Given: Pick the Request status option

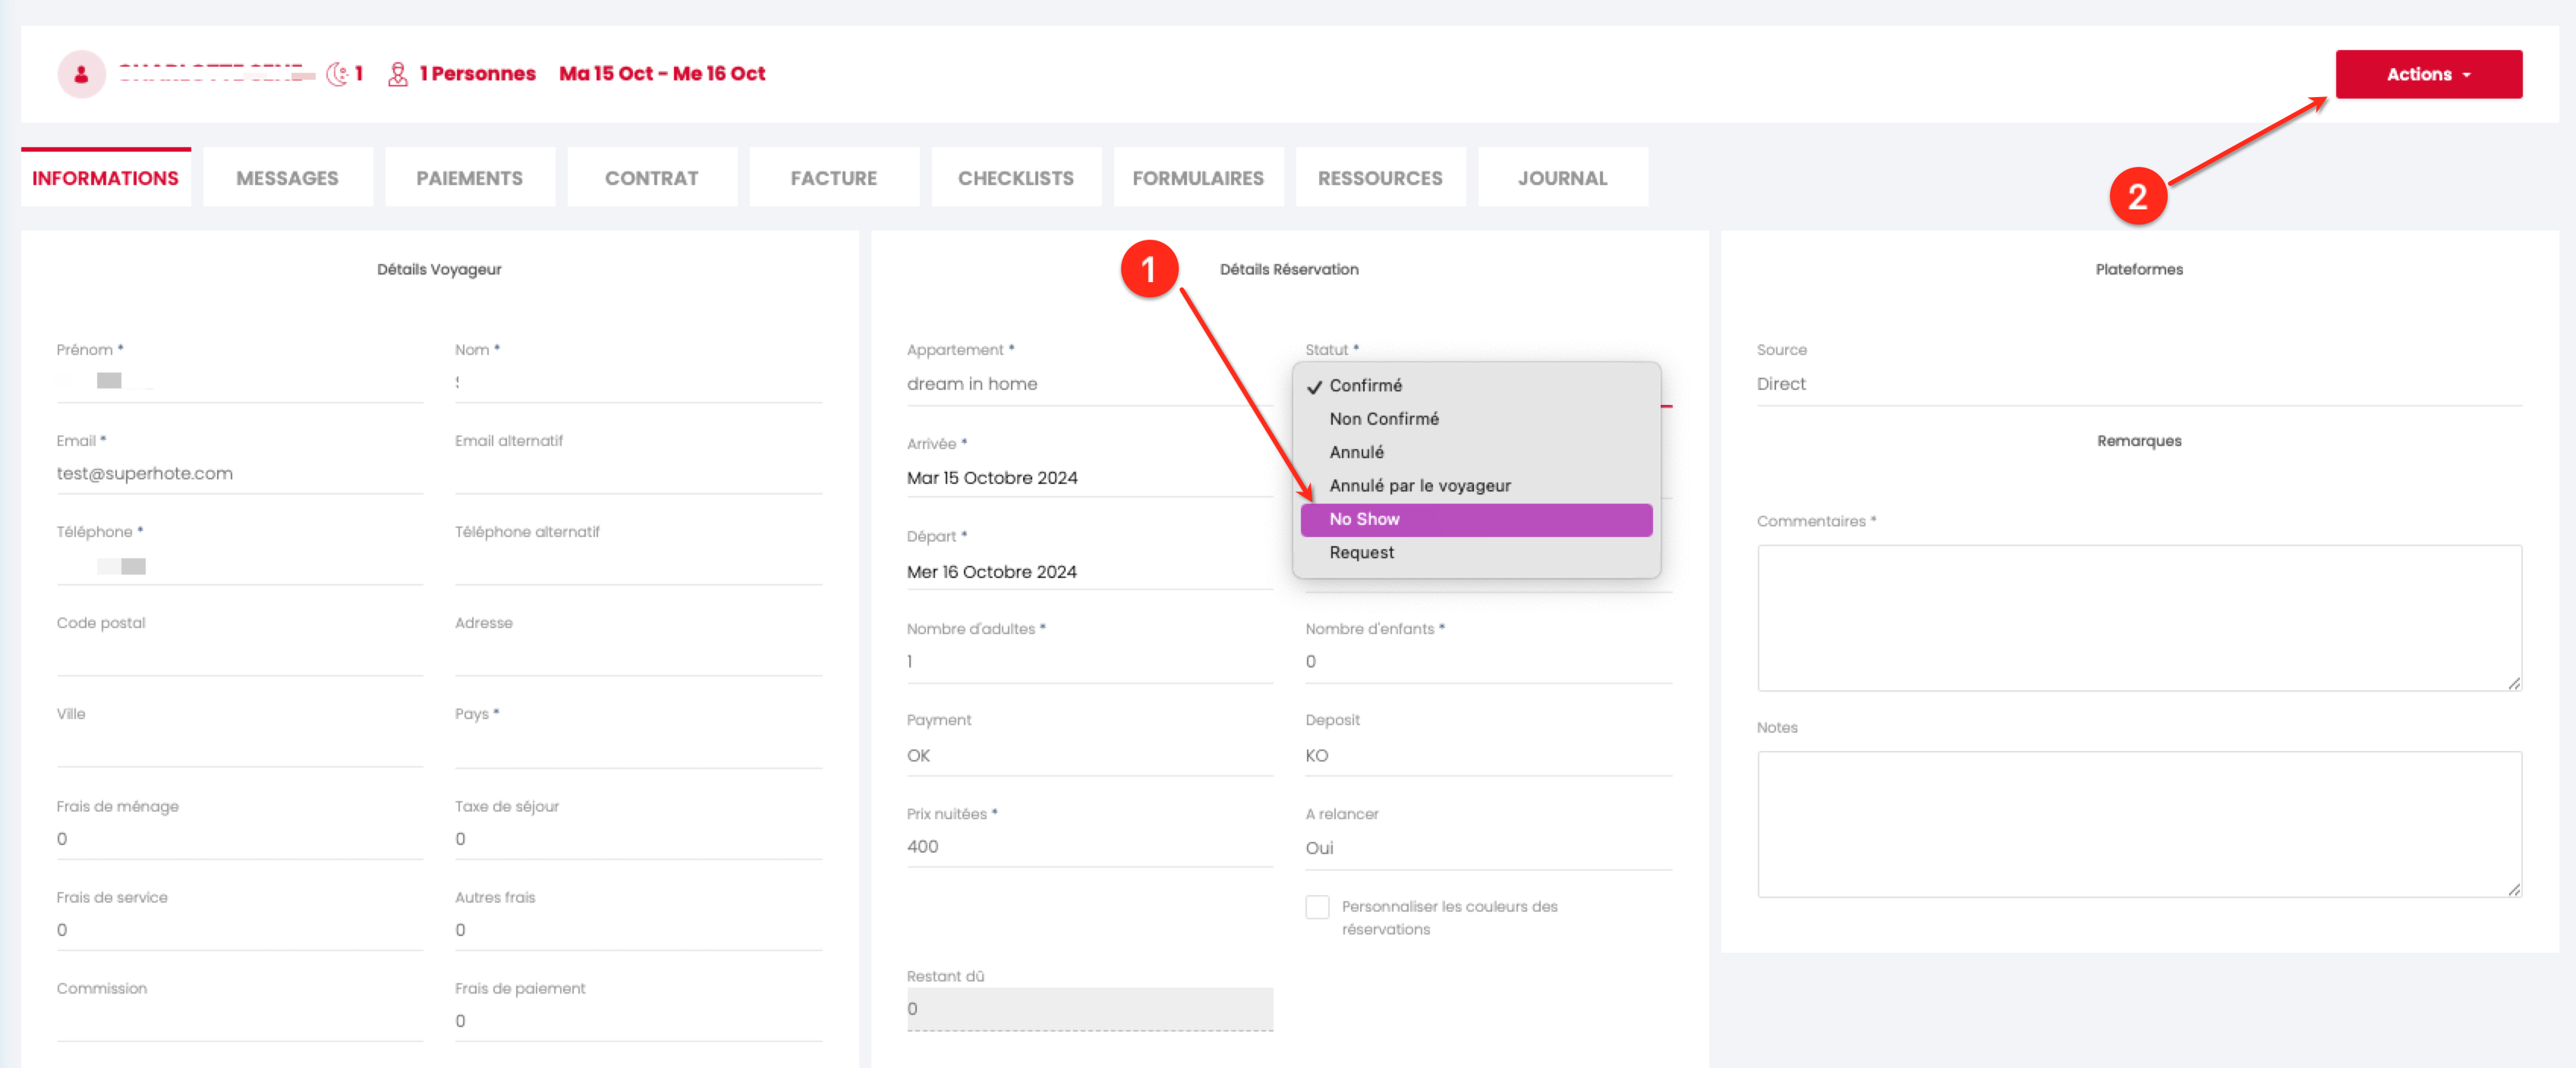Looking at the screenshot, I should (x=1361, y=552).
